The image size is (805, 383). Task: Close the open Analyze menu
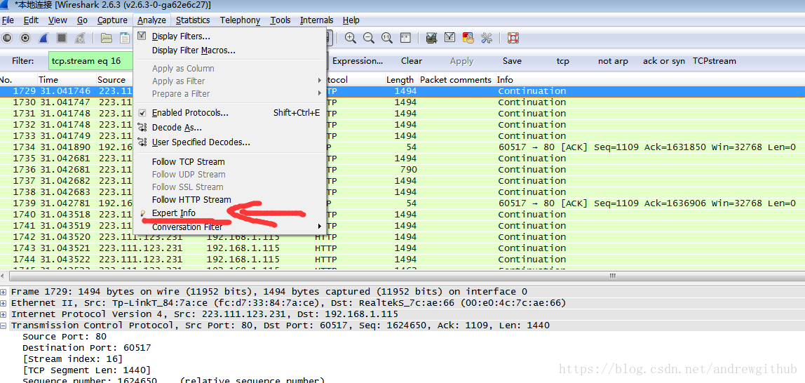click(x=151, y=20)
